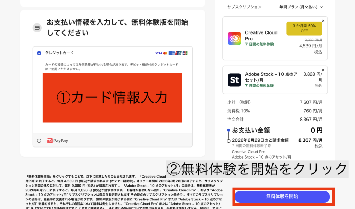Screen dimensions: 355x209
Task: Click the American Express card logo
Action: [172, 53]
